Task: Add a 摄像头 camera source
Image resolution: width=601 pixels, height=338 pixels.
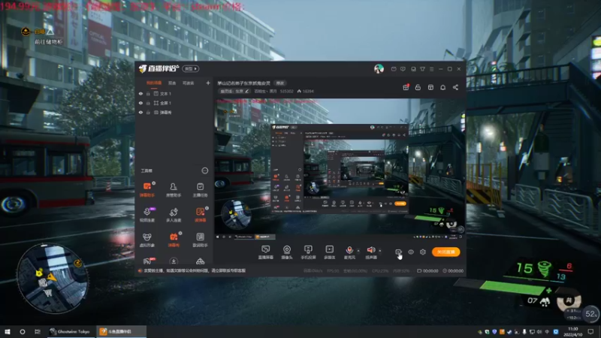Action: [287, 252]
